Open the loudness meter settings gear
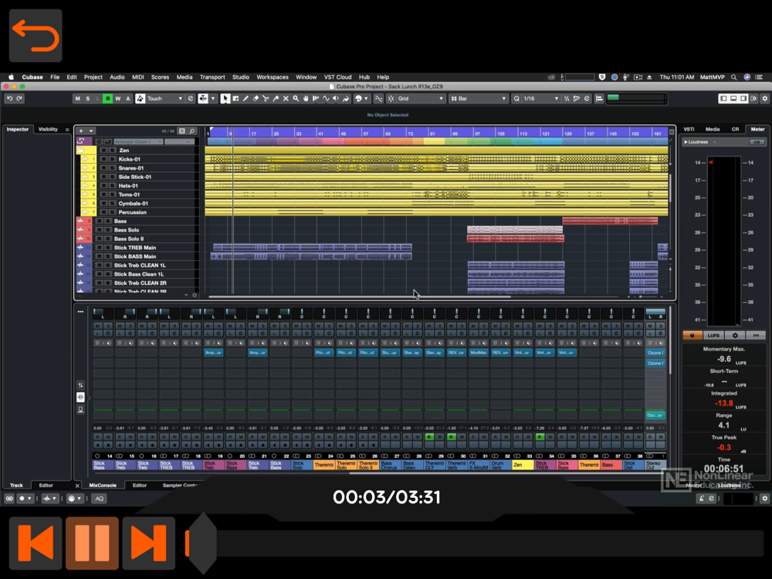Viewport: 772px width, 579px height. coord(735,335)
